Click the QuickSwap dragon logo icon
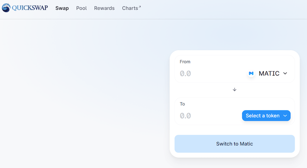The width and height of the screenshot is (307, 168). click(6, 8)
